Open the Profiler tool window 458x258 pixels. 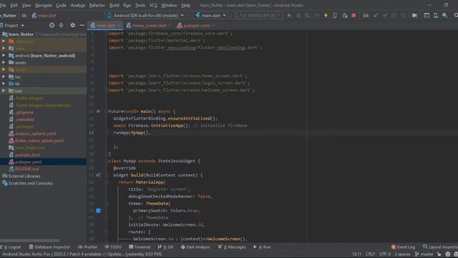click(x=87, y=247)
